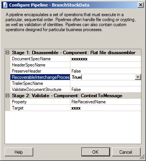
Task: Select the TrailerSpecName property label
Action: pos(40,83)
